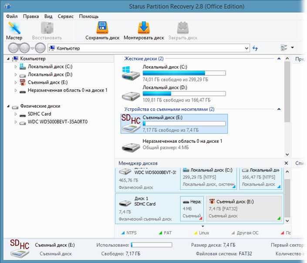Click Локальный диск (C:) Windows drive icon
Viewport: 307px width, 263px height.
[x=131, y=73]
